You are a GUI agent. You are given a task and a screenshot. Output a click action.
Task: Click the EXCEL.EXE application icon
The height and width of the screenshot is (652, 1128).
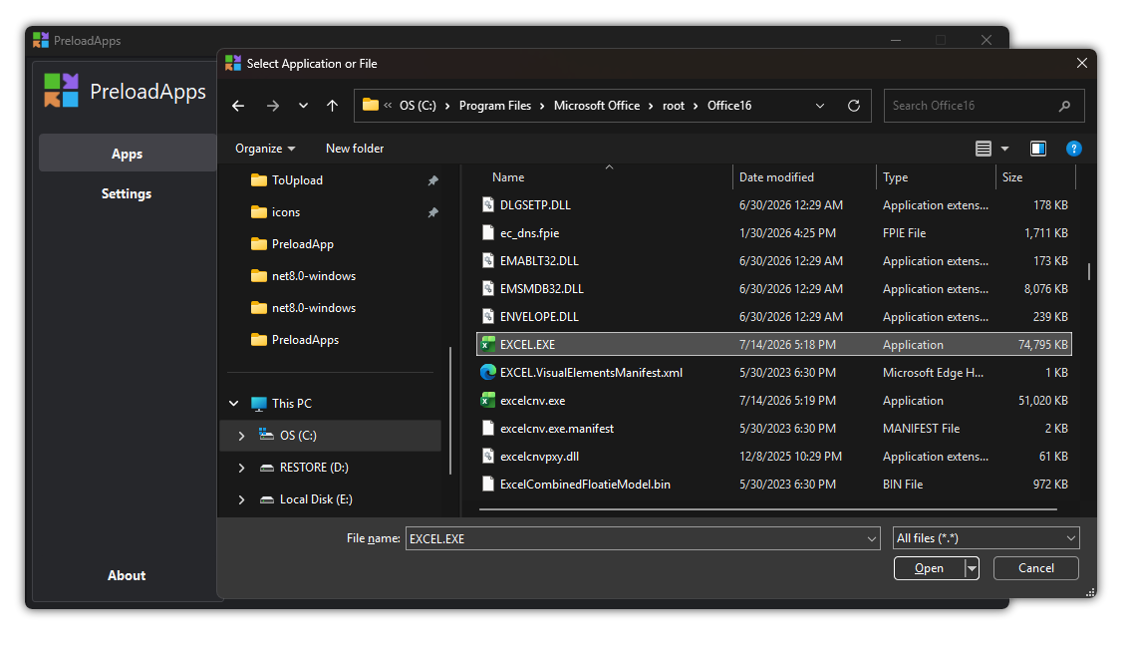(x=488, y=344)
